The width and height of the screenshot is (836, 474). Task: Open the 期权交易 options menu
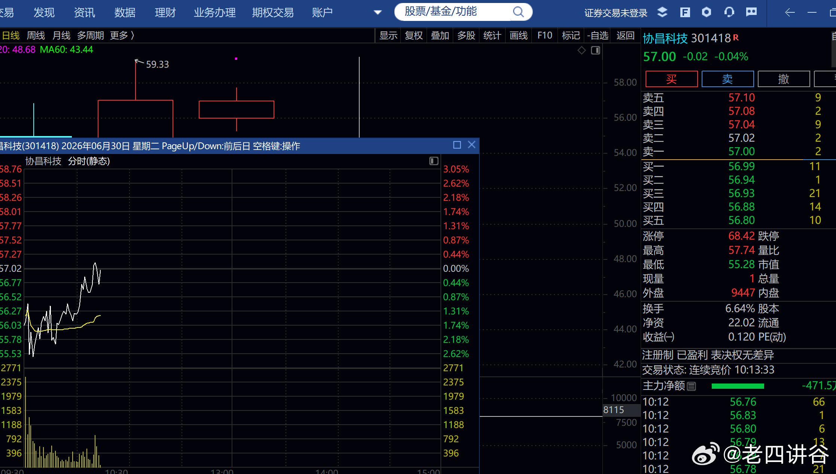[x=273, y=13]
